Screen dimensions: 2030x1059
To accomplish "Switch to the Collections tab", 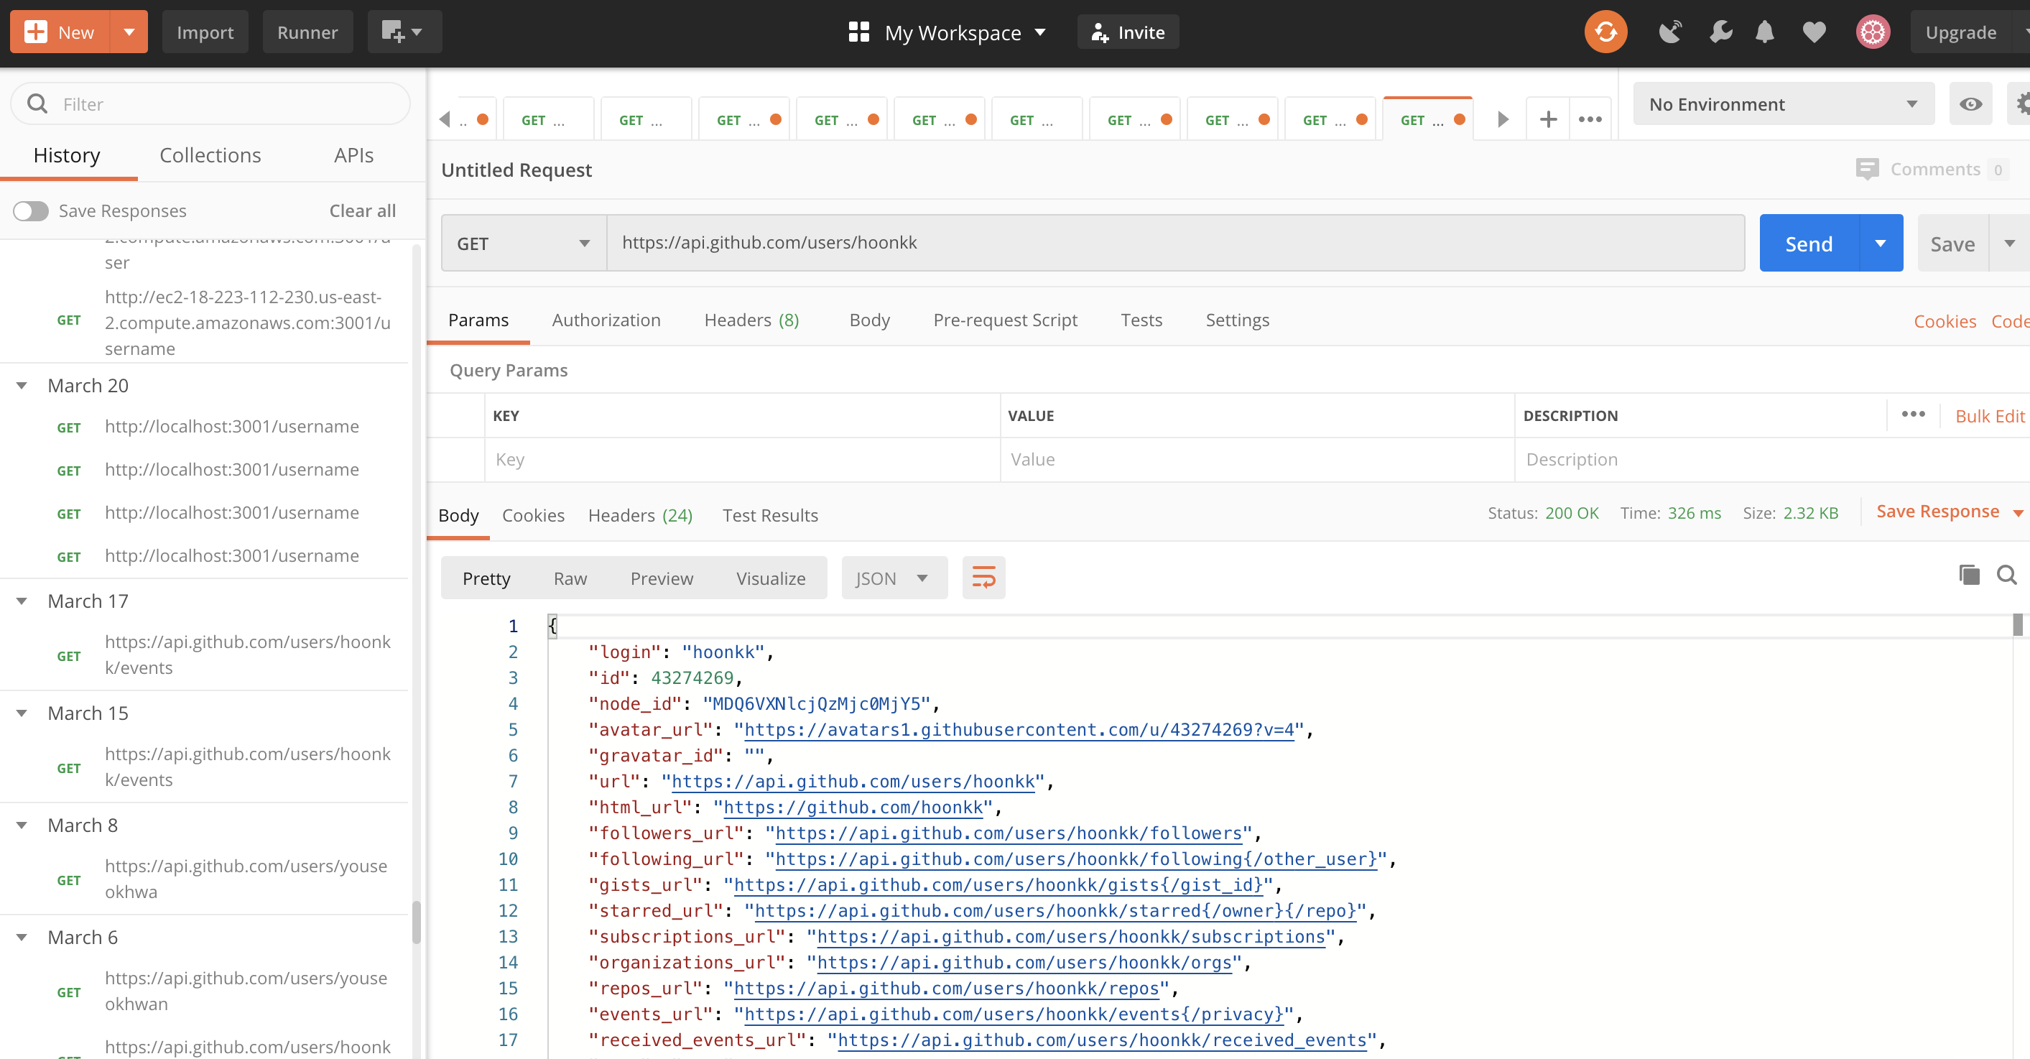I will (x=210, y=155).
